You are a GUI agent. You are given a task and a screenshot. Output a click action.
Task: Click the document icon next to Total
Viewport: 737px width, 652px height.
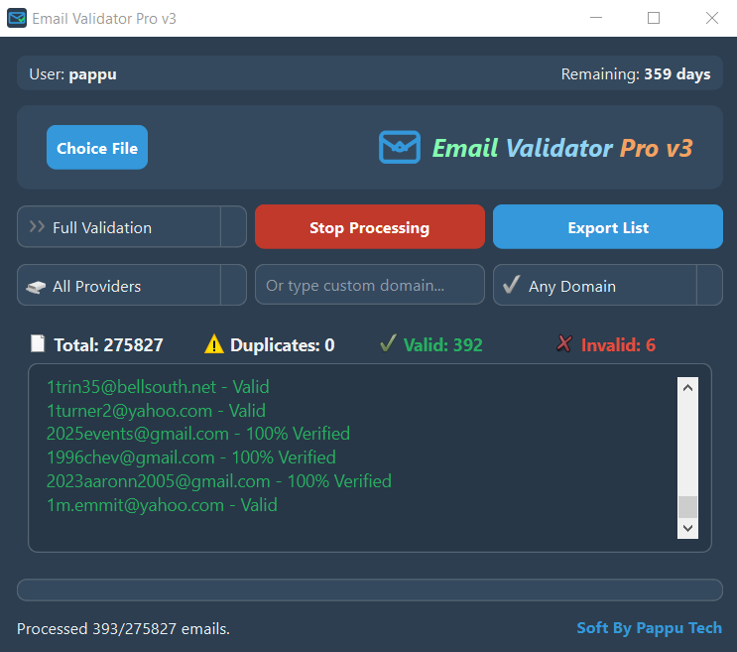pyautogui.click(x=38, y=344)
